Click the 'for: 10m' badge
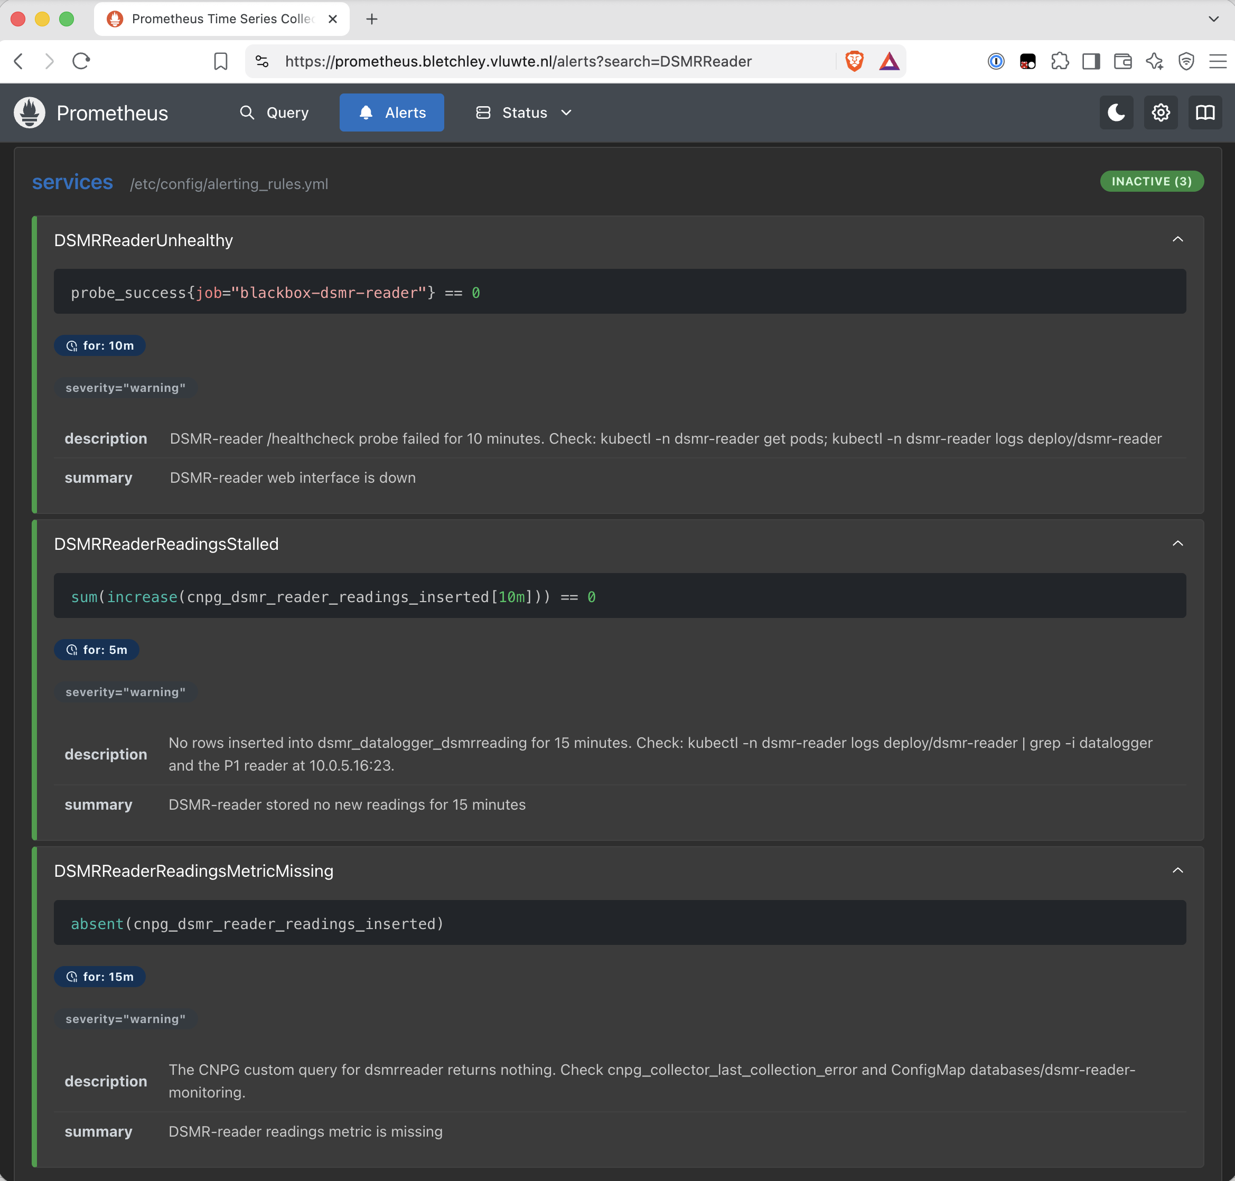Image resolution: width=1235 pixels, height=1181 pixels. pos(100,345)
